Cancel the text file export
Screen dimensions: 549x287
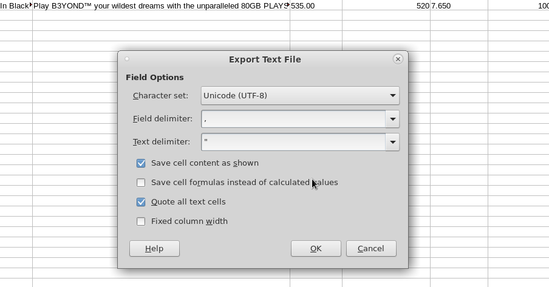pos(371,248)
